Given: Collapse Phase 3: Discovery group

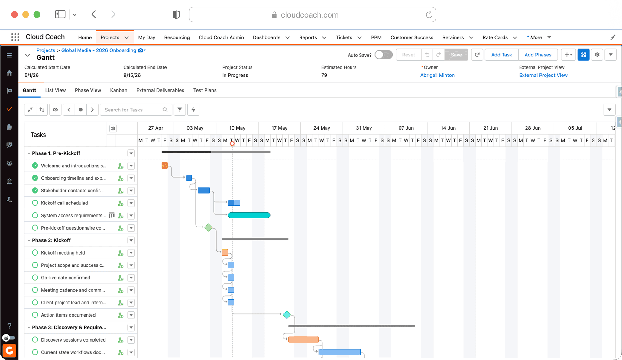Looking at the screenshot, I should click(29, 327).
